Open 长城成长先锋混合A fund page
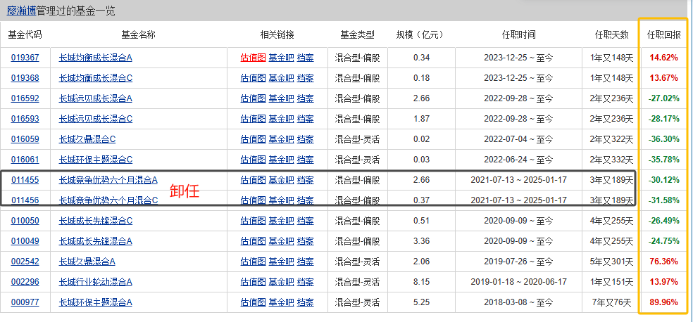The image size is (693, 322). (x=96, y=241)
